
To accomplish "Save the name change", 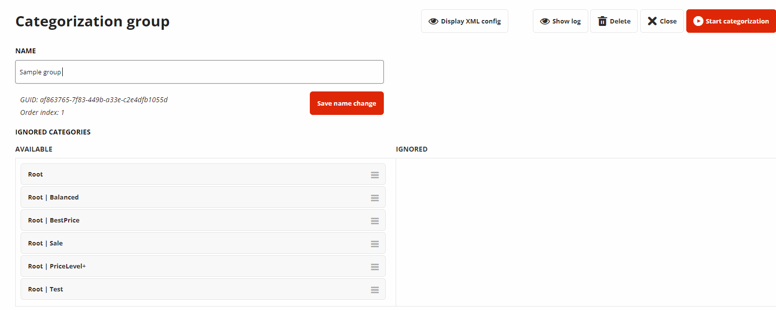I will (x=347, y=103).
